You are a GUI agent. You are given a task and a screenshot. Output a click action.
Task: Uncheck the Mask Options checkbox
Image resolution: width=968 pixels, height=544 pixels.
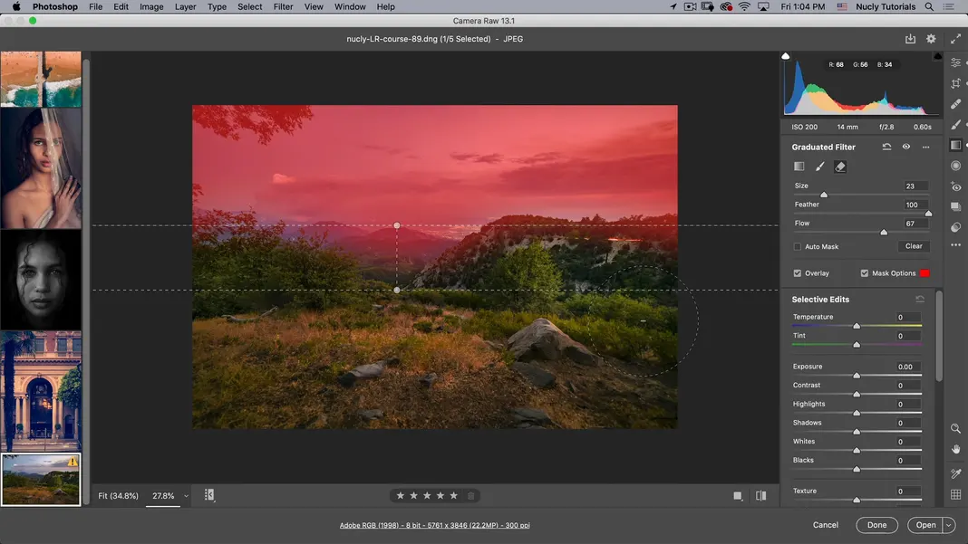(x=865, y=273)
